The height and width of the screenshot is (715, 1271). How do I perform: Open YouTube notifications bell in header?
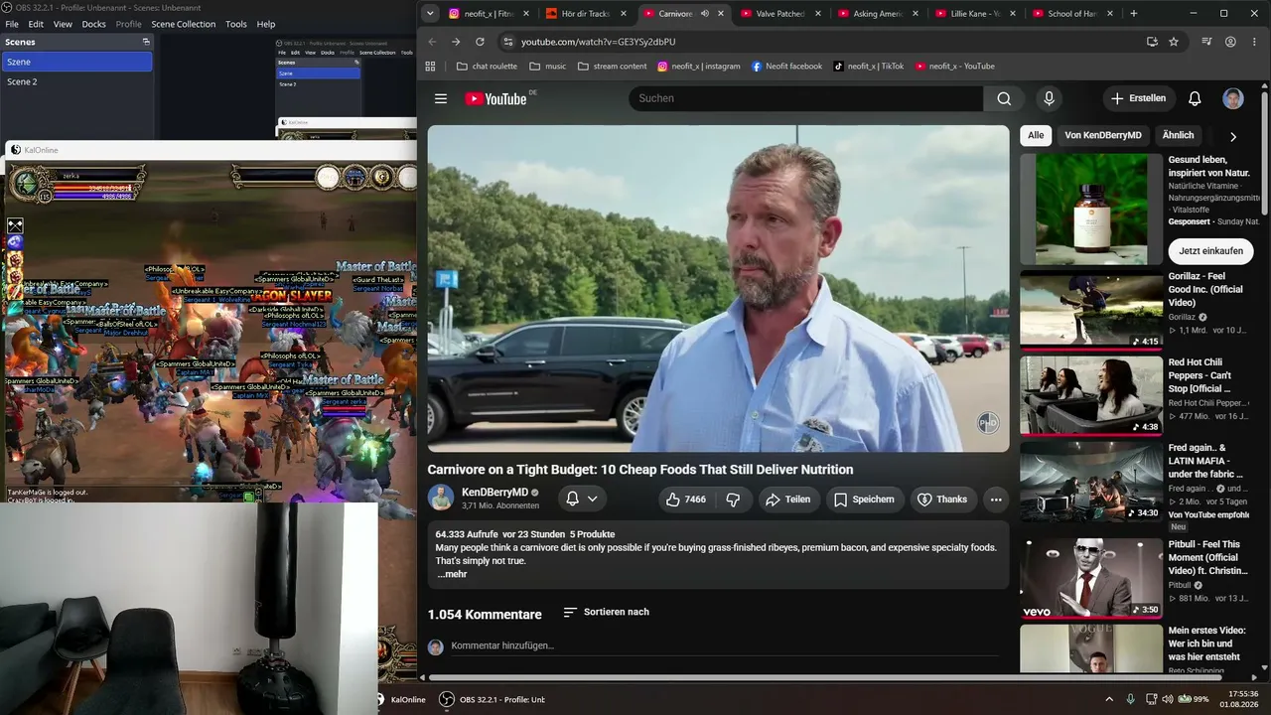click(1195, 98)
